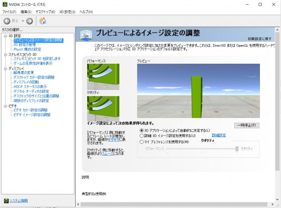281x208 pixels.
Task: Select ディスプレイの回転 in task tree
Action: [x=26, y=82]
